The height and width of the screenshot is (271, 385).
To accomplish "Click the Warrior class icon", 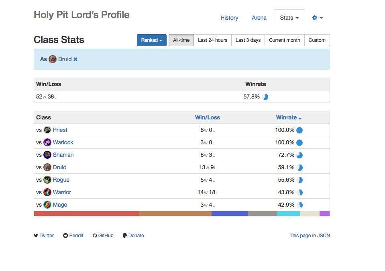I will pyautogui.click(x=47, y=192).
